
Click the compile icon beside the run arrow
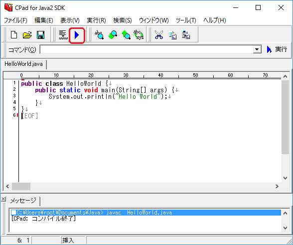click(63, 35)
